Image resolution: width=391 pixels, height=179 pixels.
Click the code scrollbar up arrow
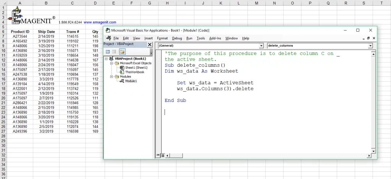tap(373, 54)
